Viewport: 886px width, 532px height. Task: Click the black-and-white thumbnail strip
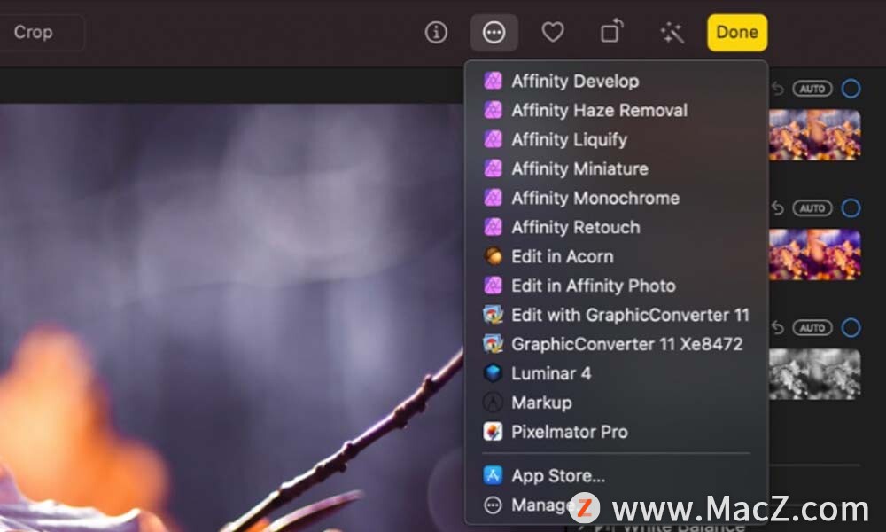(815, 374)
